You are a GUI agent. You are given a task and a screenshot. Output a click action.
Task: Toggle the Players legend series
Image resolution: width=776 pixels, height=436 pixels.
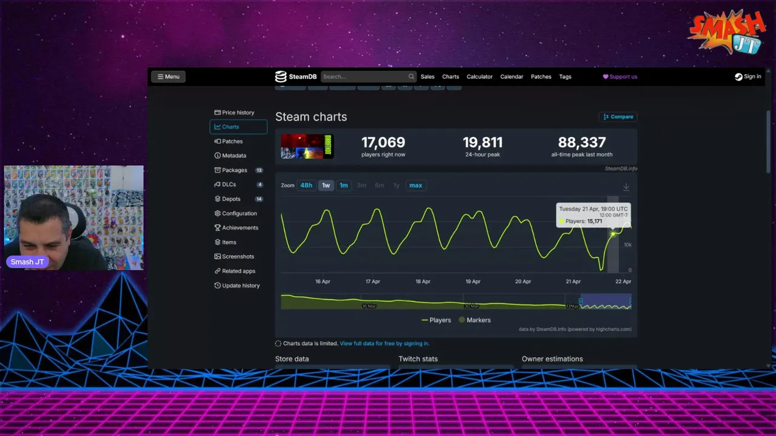pyautogui.click(x=436, y=320)
